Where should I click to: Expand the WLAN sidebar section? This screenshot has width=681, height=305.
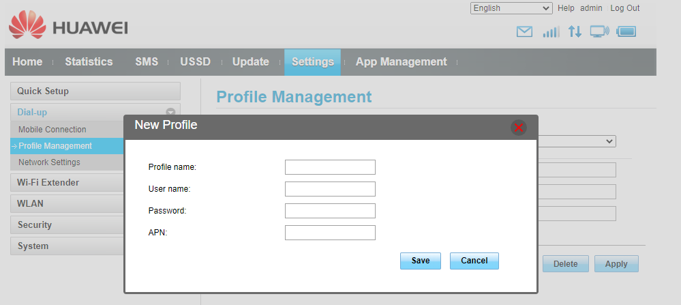click(x=67, y=204)
